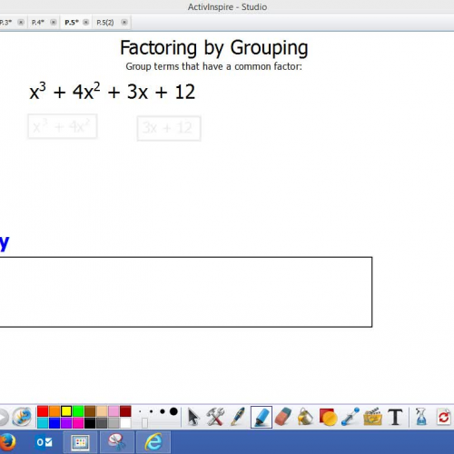Open Outlook from the taskbar
The image size is (454, 454).
coord(44,442)
